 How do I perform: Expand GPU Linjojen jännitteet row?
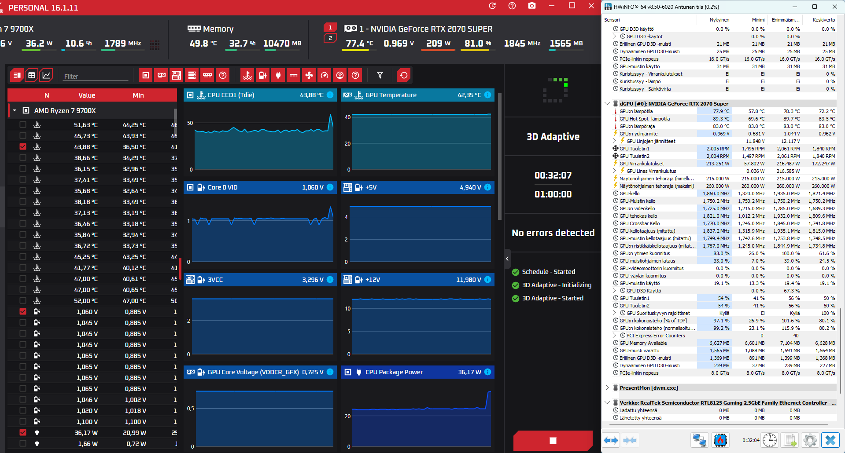(x=615, y=141)
